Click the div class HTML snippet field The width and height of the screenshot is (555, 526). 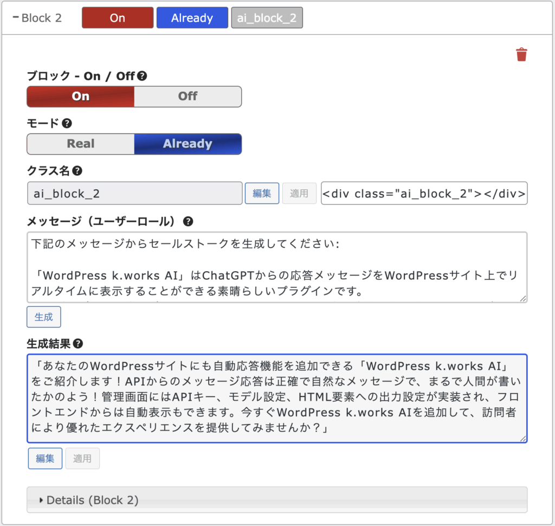pyautogui.click(x=424, y=194)
